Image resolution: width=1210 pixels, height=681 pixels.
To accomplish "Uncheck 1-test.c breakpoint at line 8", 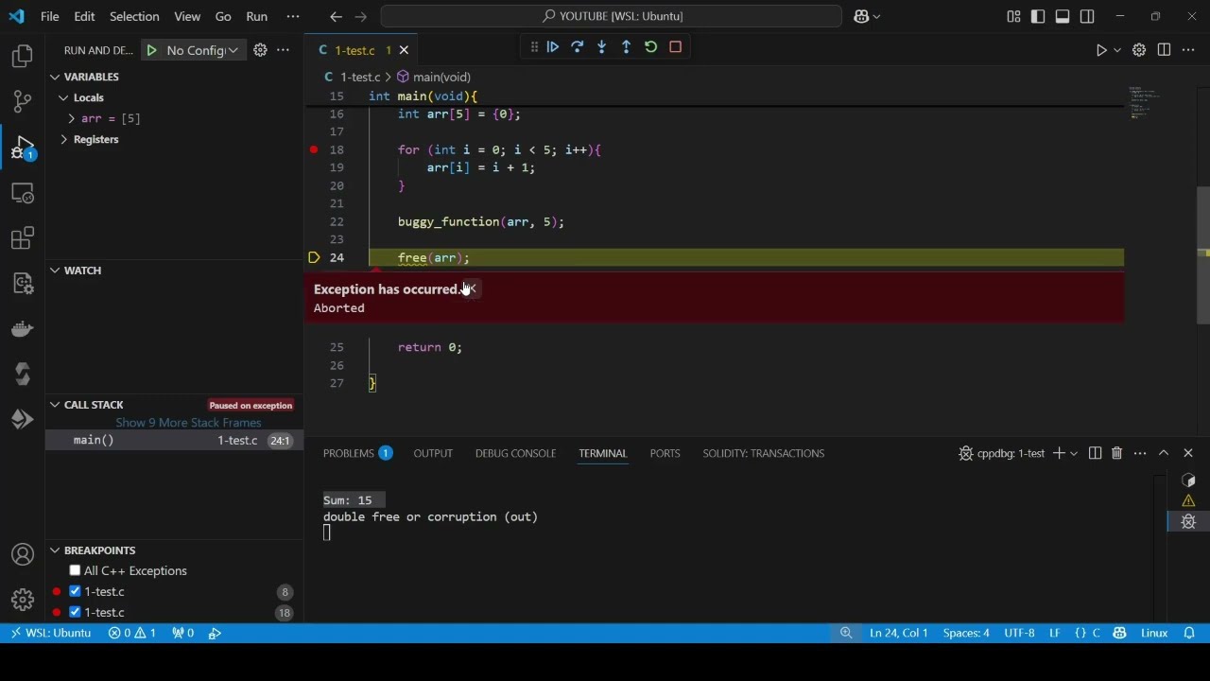I will [x=76, y=592].
